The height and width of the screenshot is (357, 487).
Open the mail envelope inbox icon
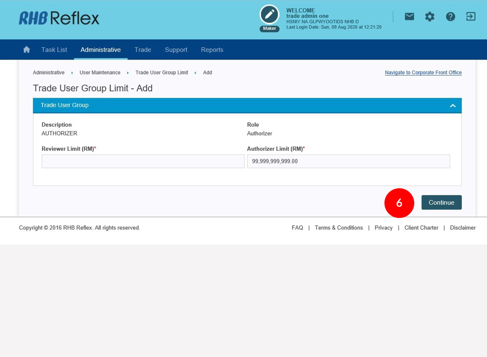(409, 16)
